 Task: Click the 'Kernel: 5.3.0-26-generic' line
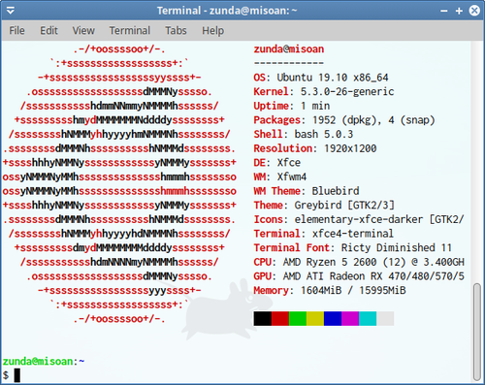(x=324, y=92)
